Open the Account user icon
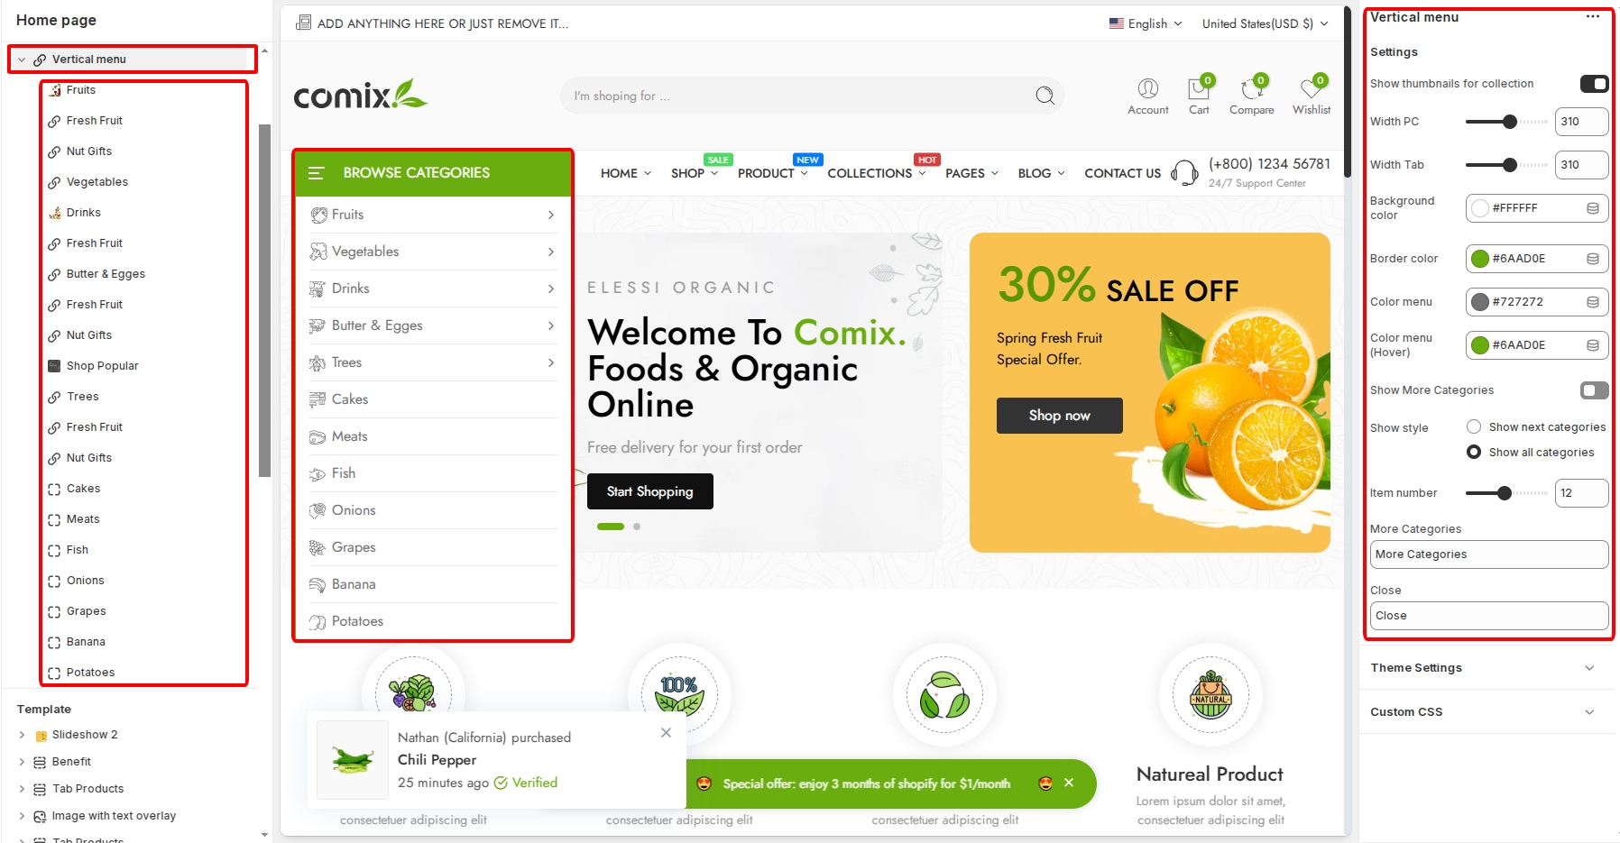This screenshot has width=1620, height=843. (x=1147, y=88)
